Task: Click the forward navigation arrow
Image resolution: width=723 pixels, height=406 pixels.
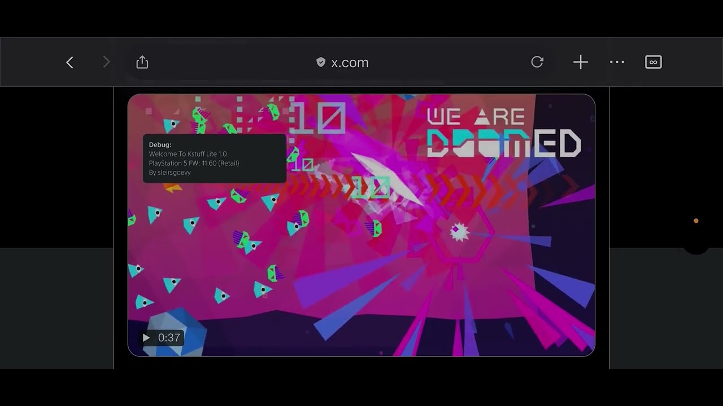Action: click(x=106, y=62)
